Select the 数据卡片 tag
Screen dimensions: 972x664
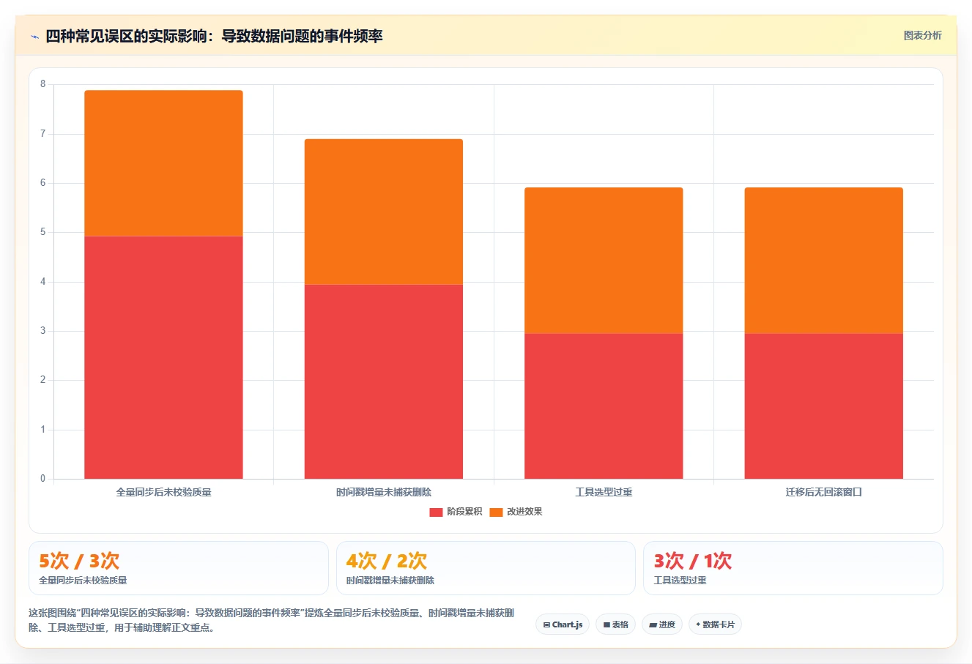[715, 624]
